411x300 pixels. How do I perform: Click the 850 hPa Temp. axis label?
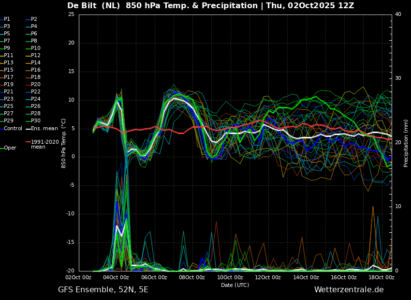[x=64, y=143]
